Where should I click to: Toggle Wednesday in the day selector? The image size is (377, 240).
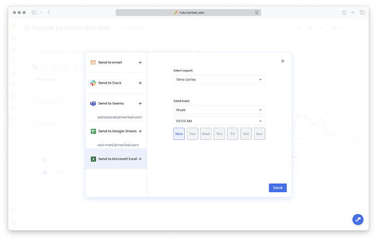pyautogui.click(x=205, y=134)
